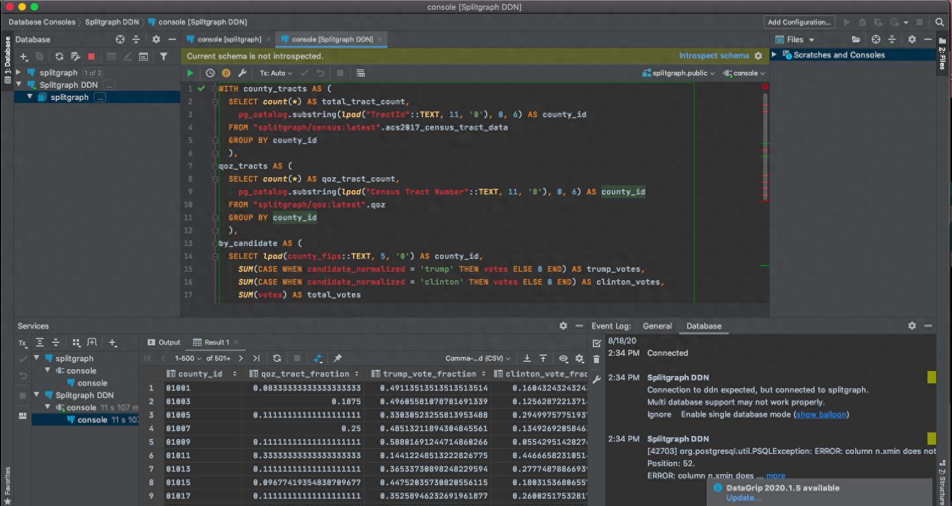Collapse the Splitgraph DDN data source node
Viewport: 952px width, 506px height.
tap(19, 85)
